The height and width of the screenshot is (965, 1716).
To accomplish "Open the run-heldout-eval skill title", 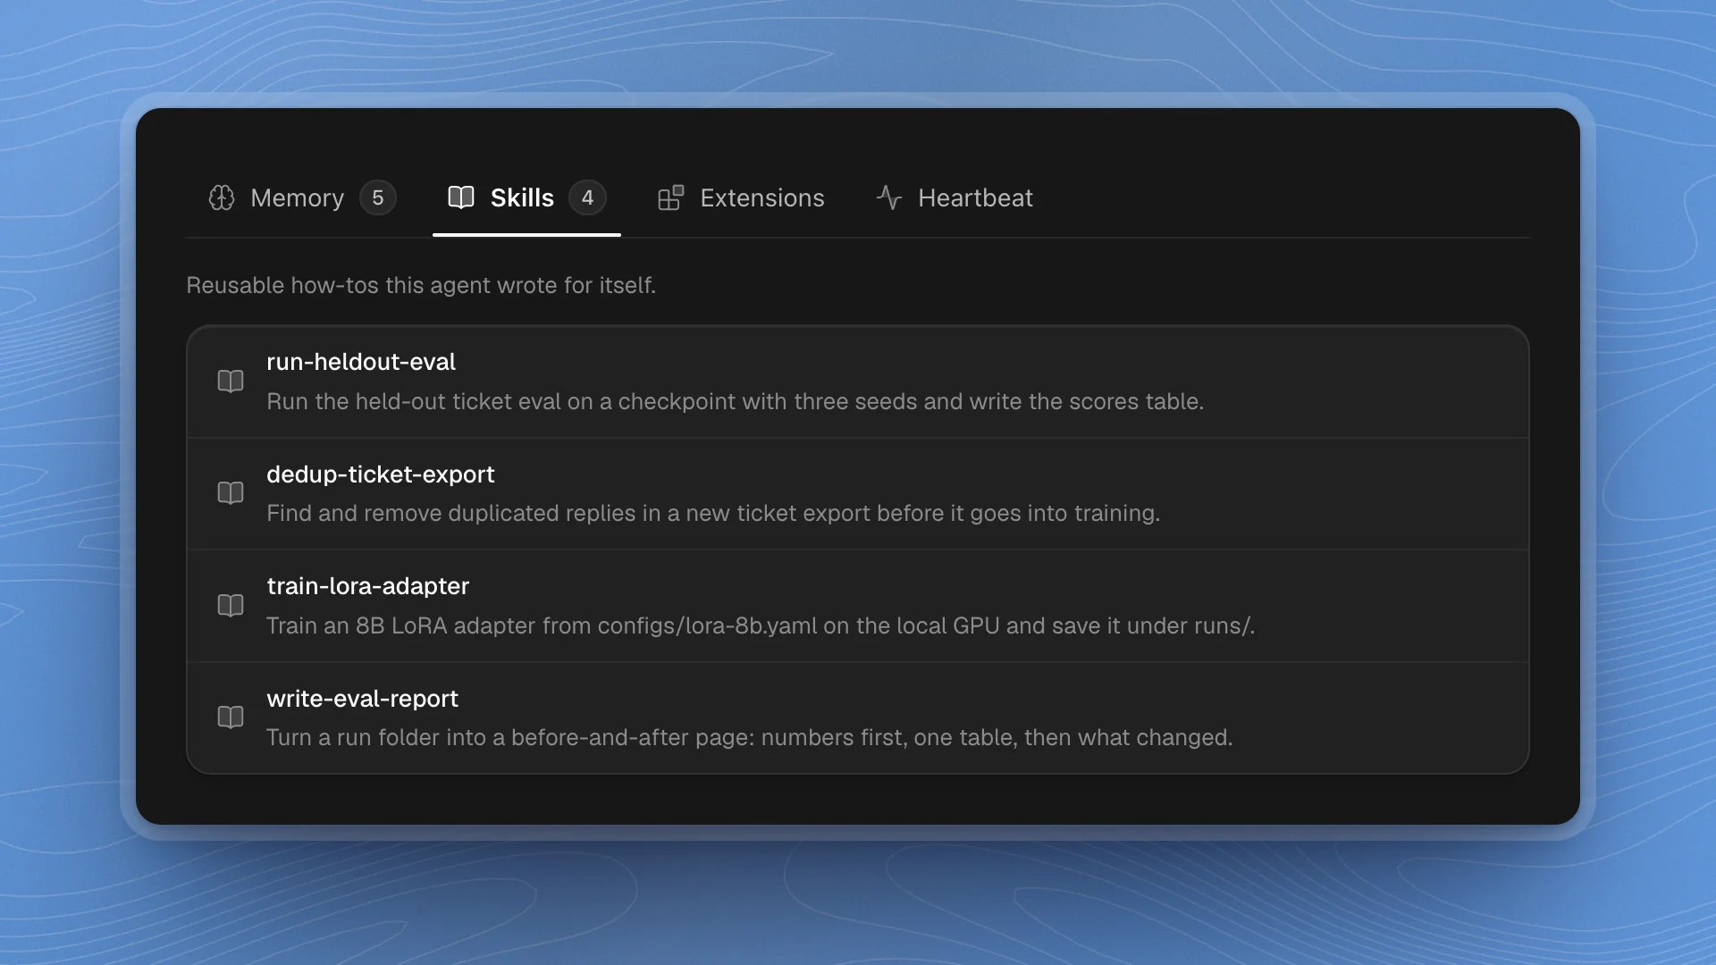I will coord(361,362).
